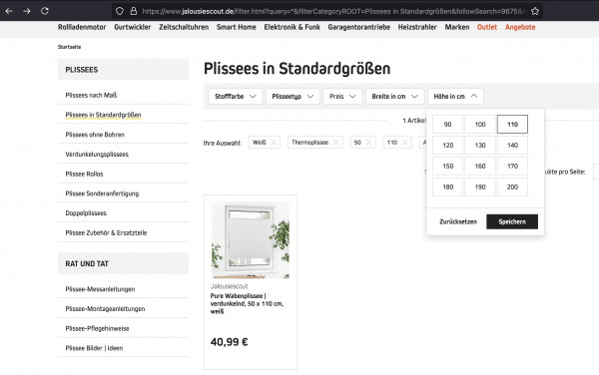Screen dimensions: 599x375
Task: Open the Pure Wabenplissee product image
Action: tap(251, 240)
